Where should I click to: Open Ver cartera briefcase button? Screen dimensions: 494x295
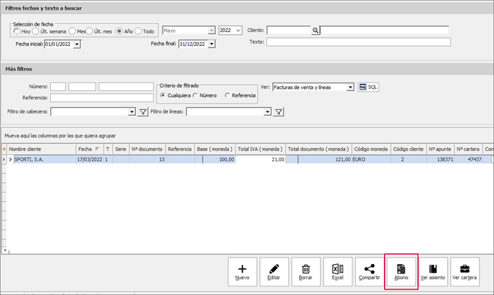coord(465,272)
